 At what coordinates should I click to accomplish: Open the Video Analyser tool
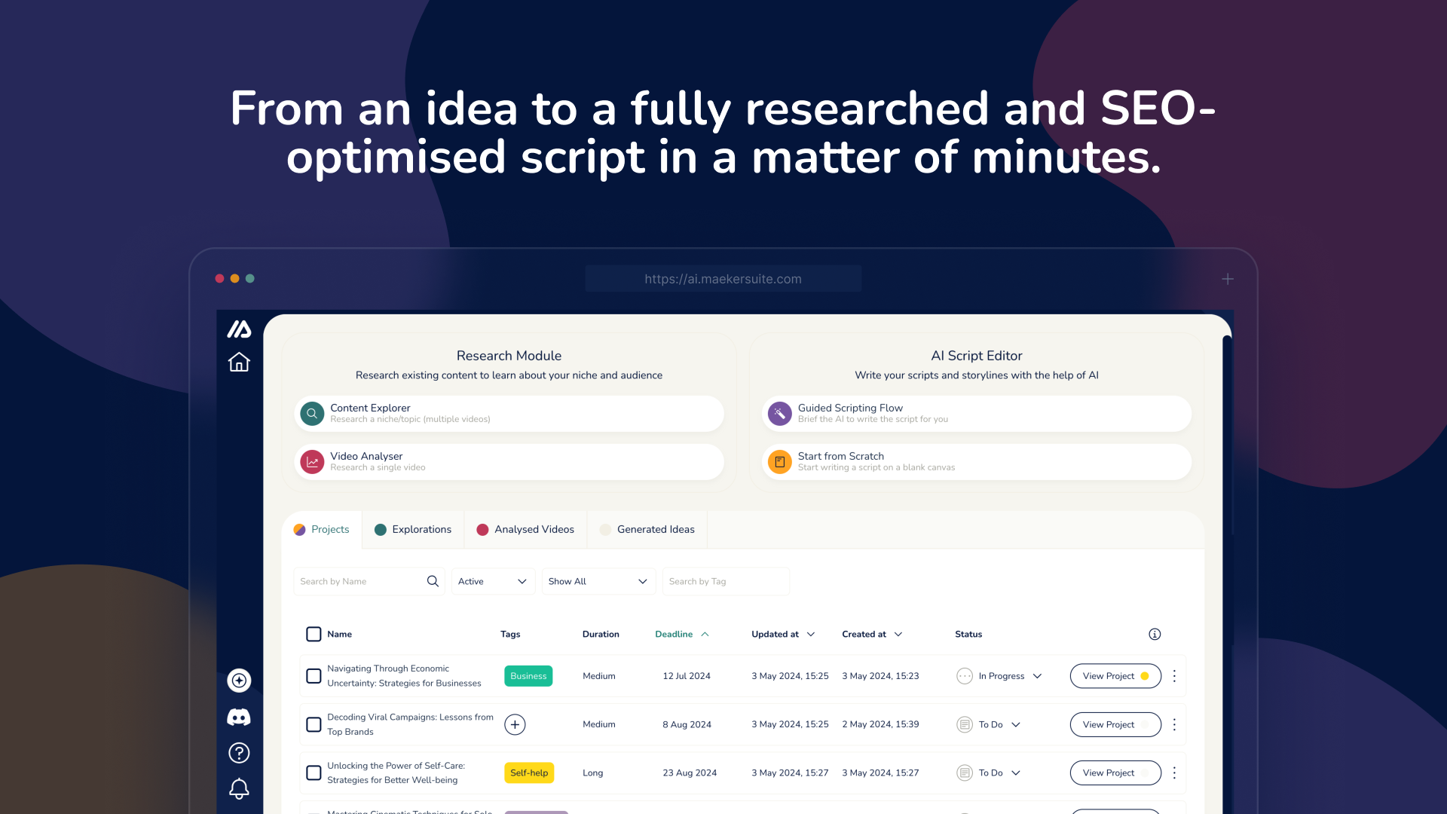point(509,461)
